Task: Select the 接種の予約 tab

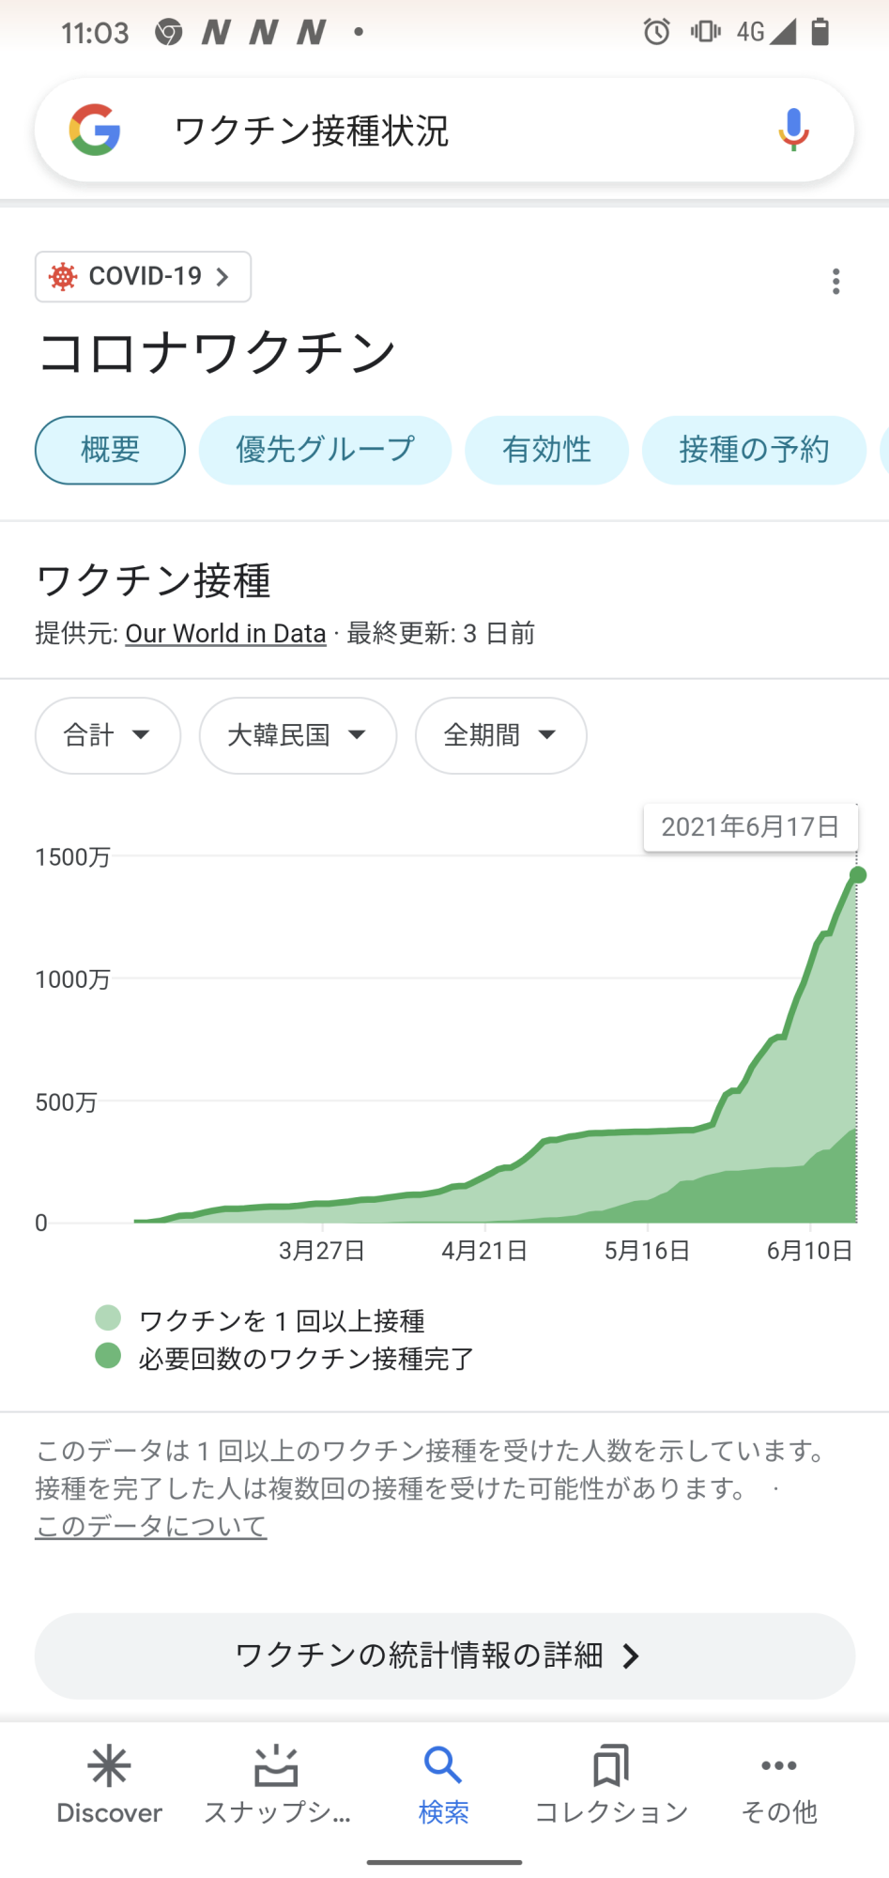Action: (x=754, y=450)
